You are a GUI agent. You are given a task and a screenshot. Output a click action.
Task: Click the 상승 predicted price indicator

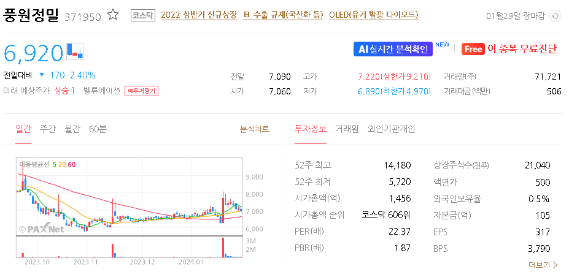(64, 91)
